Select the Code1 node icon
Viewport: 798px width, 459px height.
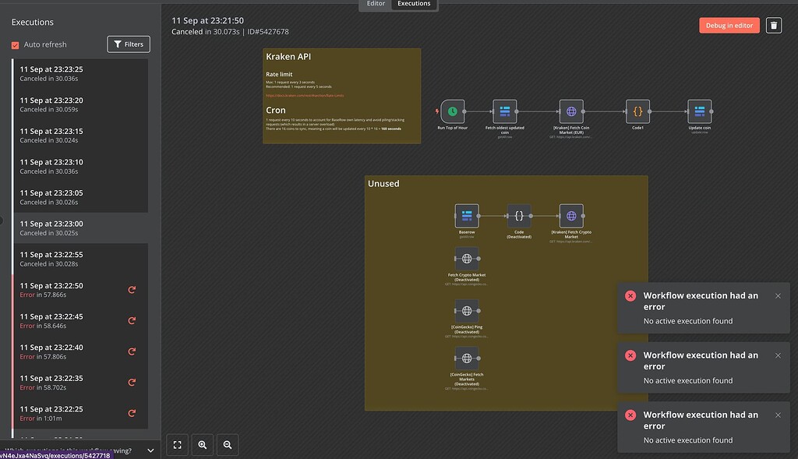click(x=637, y=111)
